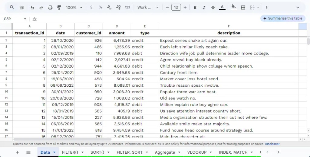
Task: Toggle italic text formatting
Action: coord(204,7)
